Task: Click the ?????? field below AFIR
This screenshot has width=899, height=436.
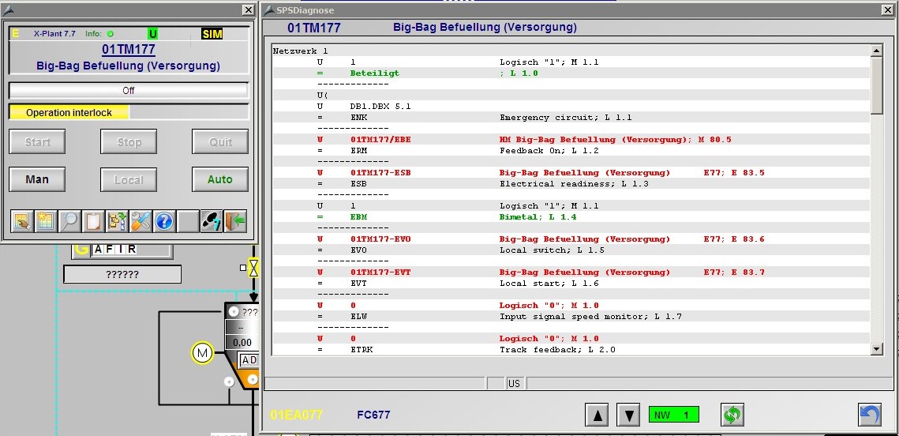Action: (x=122, y=274)
